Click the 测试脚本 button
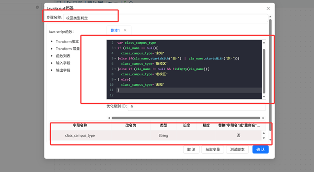Viewport: 314px width, 172px height. [237, 150]
